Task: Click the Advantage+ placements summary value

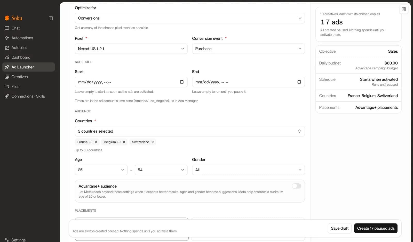Action: (377, 108)
